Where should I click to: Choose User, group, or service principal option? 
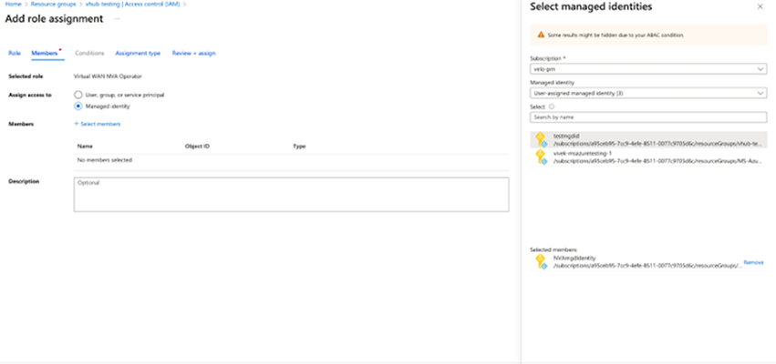point(78,95)
